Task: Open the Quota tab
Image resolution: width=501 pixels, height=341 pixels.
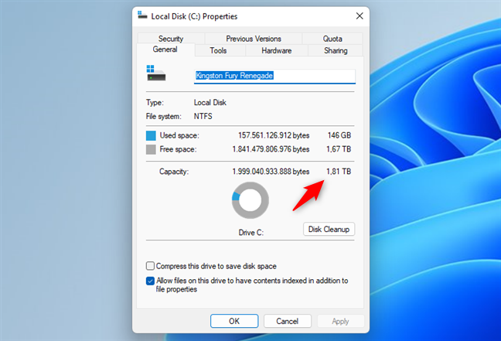Action: tap(332, 39)
